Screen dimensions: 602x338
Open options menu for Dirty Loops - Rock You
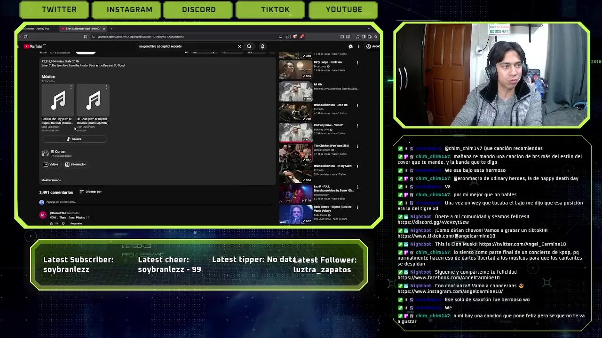(357, 63)
